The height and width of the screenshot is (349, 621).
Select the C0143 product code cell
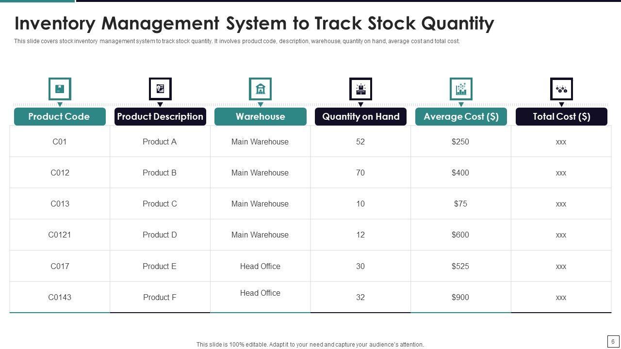(60, 298)
